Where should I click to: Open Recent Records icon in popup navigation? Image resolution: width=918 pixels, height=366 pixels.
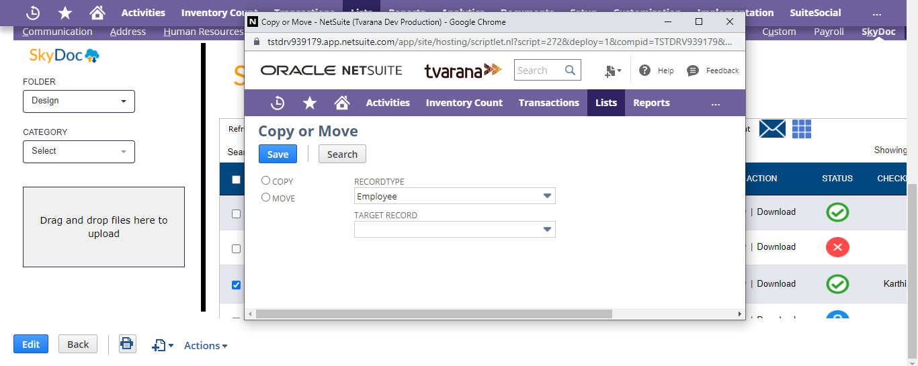click(x=278, y=103)
